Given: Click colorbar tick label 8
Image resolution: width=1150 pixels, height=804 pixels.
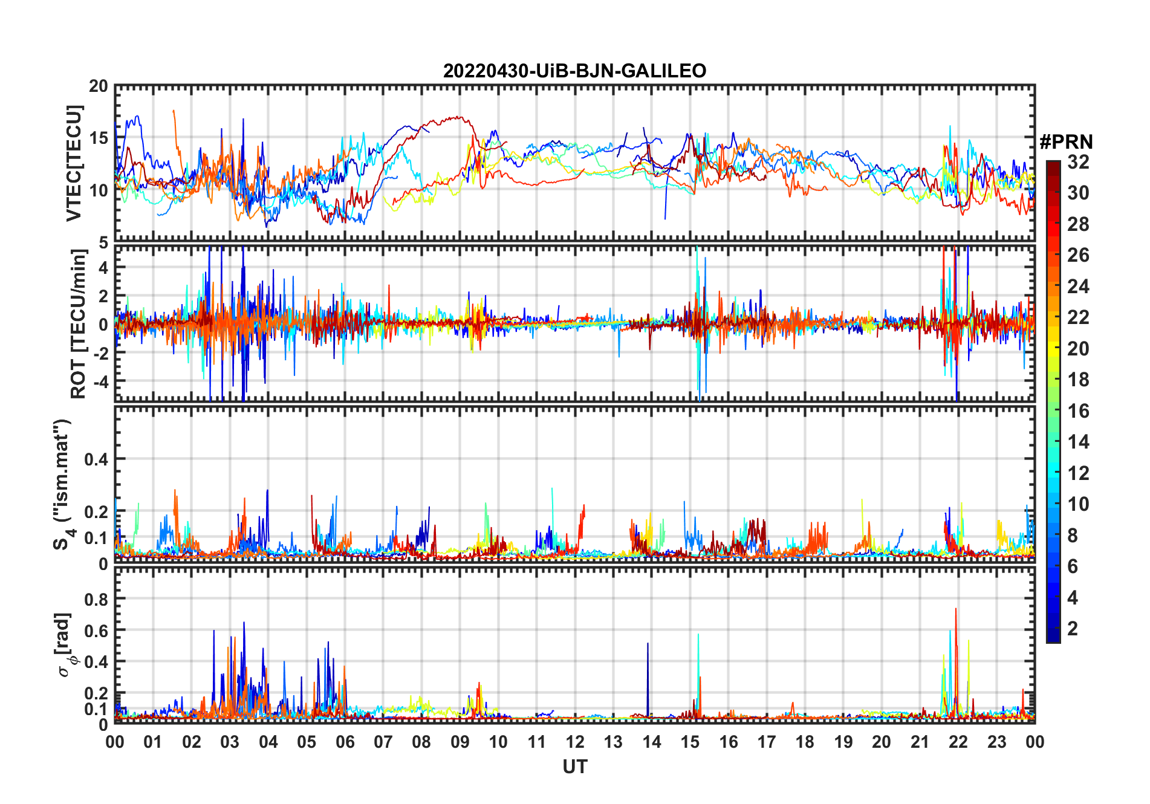Looking at the screenshot, I should click(1073, 536).
